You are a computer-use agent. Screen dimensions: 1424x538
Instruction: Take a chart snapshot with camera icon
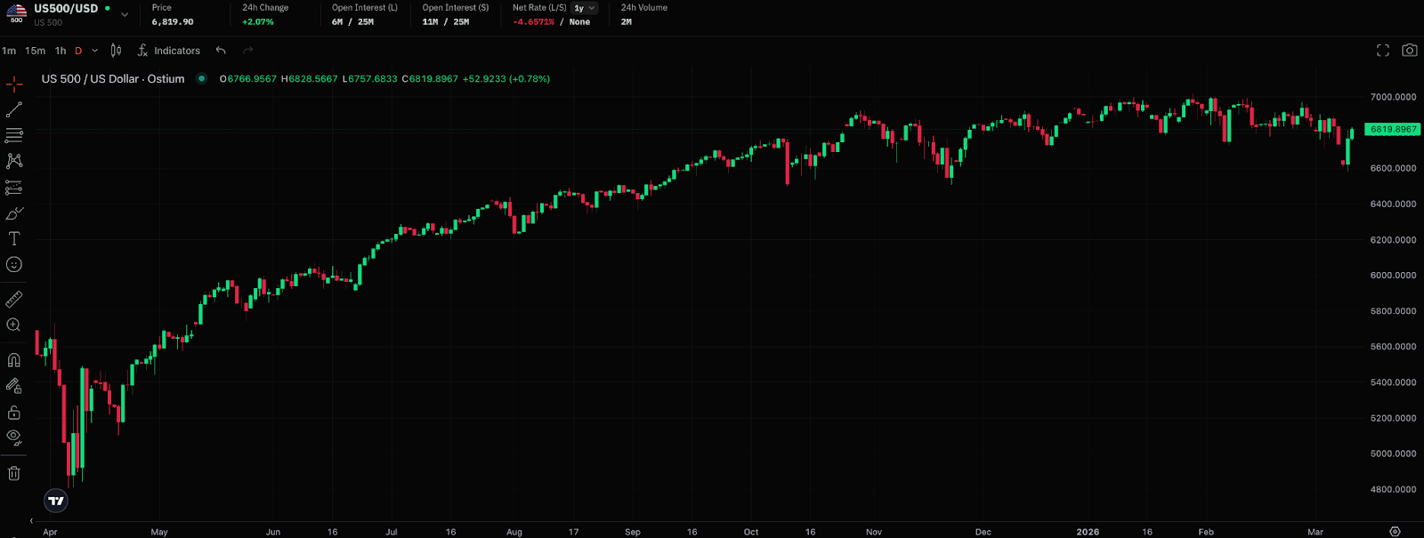pos(1409,51)
